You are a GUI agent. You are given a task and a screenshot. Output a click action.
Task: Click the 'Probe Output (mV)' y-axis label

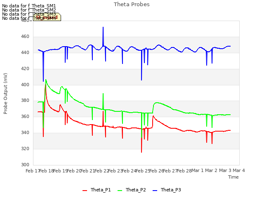pyautogui.click(x=5, y=94)
